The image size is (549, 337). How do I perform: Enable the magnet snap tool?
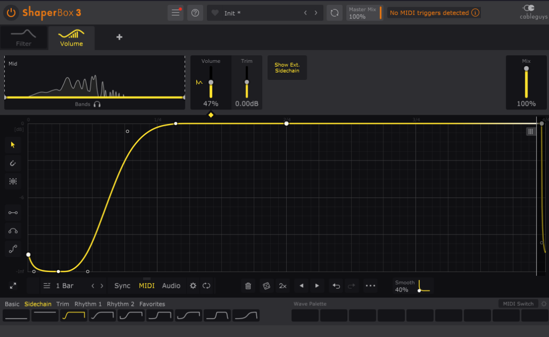(x=13, y=163)
